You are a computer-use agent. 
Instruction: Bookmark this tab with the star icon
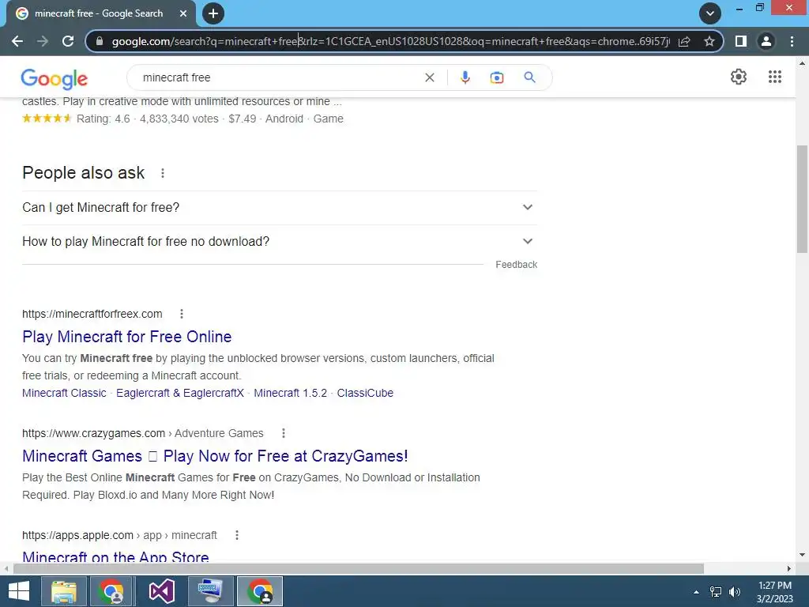709,41
